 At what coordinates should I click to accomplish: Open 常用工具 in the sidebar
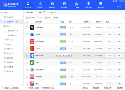(x=8, y=71)
